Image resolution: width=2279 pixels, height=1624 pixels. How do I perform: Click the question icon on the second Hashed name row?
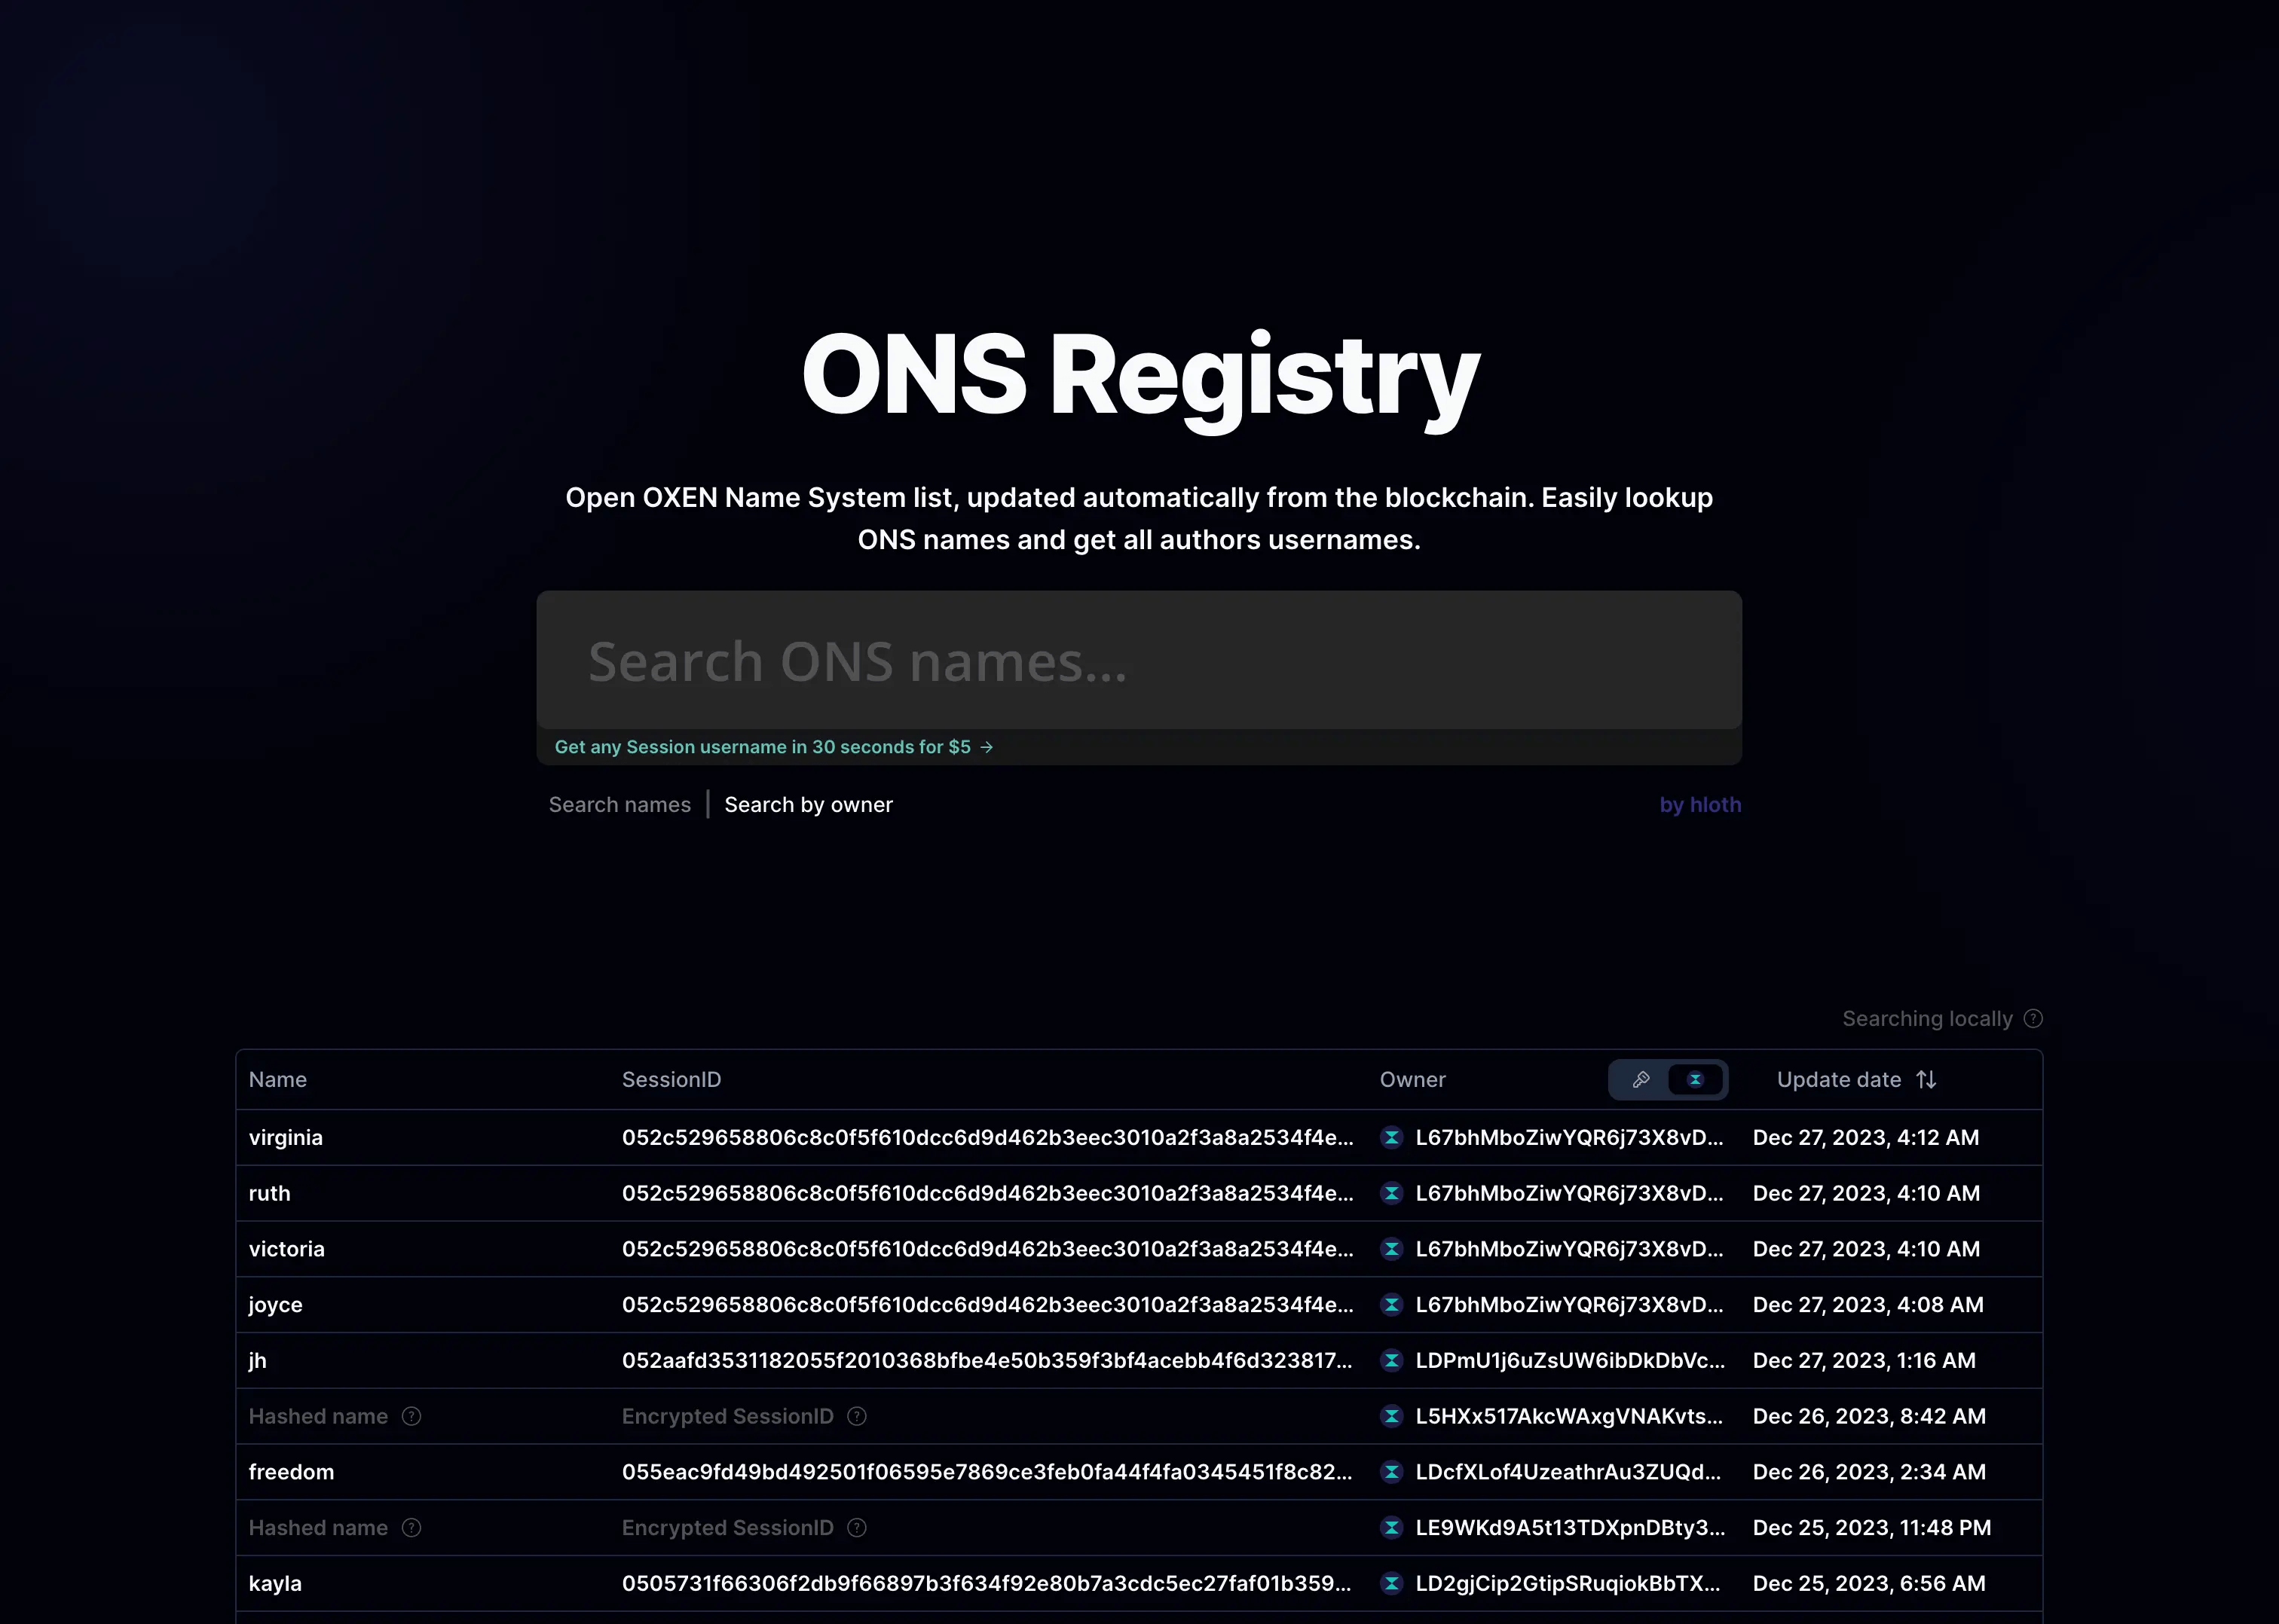coord(411,1528)
